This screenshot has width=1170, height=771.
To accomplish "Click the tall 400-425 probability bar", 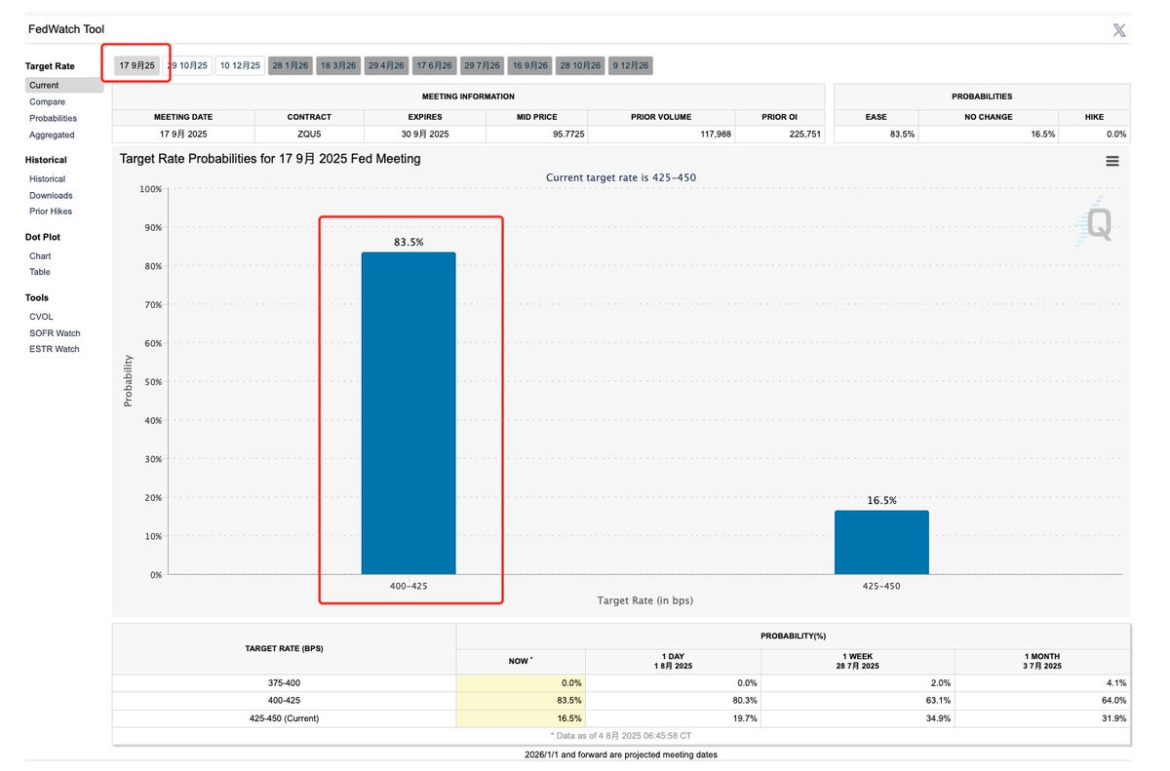I will (x=409, y=413).
